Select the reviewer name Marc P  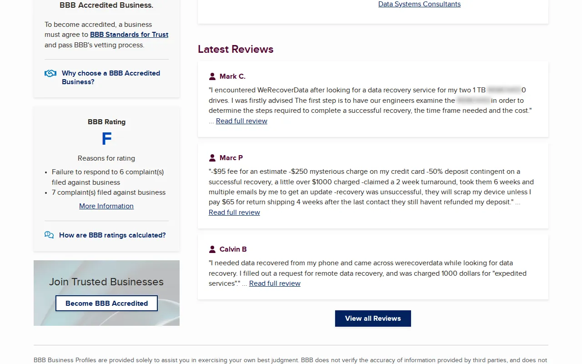[231, 158]
